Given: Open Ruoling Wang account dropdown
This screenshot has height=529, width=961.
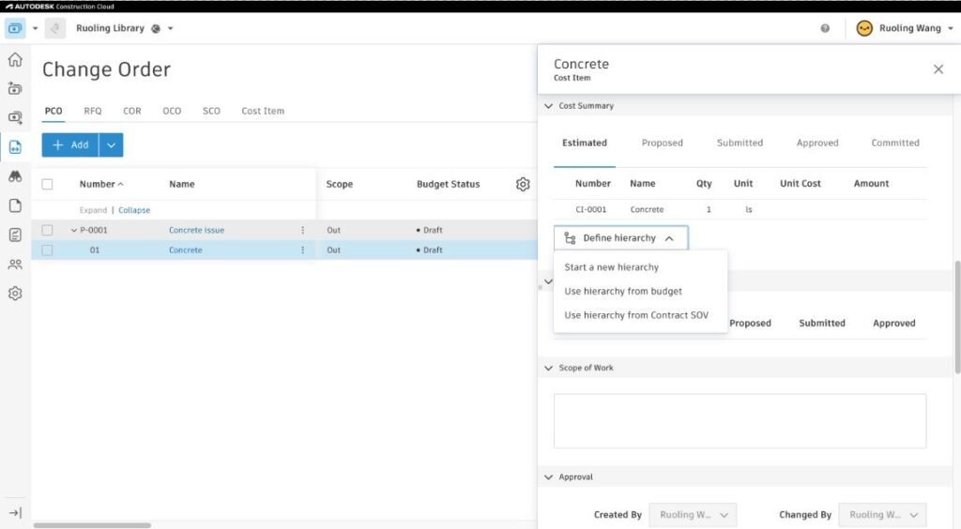Looking at the screenshot, I should tap(951, 28).
